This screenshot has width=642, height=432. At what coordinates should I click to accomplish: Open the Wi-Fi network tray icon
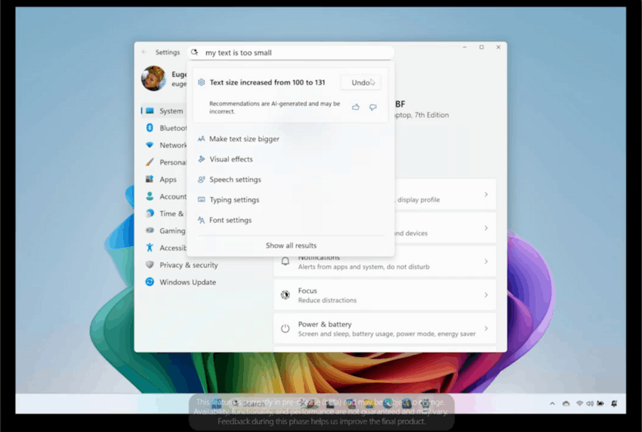579,403
